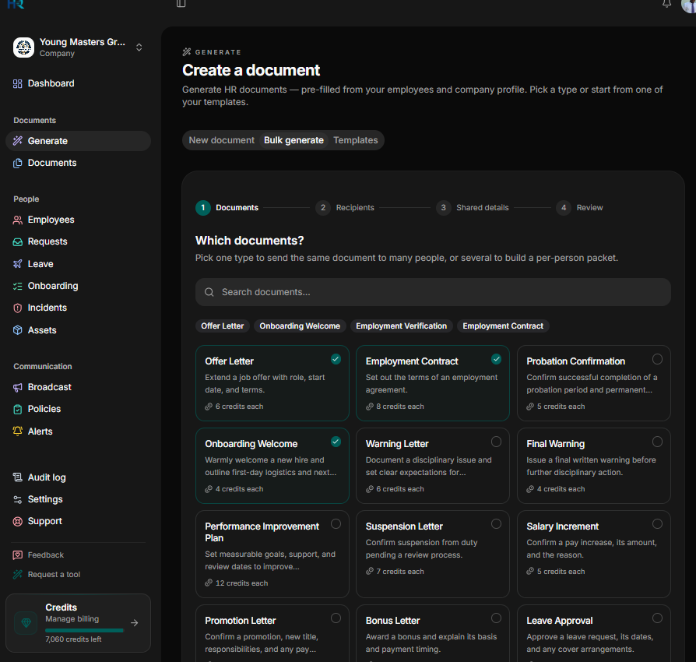
Task: Select the Promotion Letter circle
Action: click(x=336, y=618)
